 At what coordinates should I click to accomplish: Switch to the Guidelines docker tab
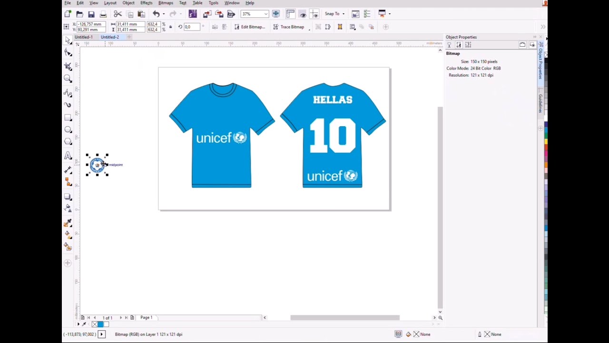pos(540,103)
